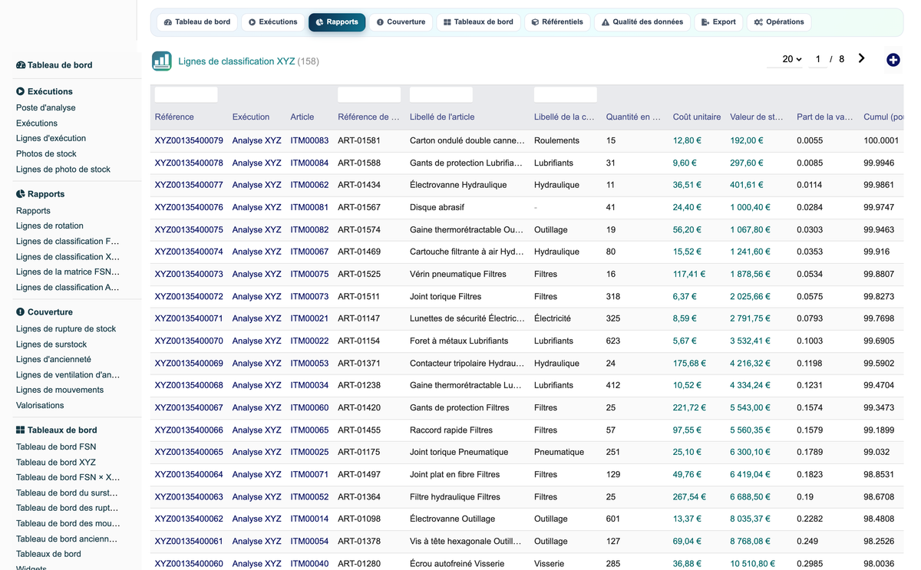Open the Référentiels top tab
Screen dimensions: 921x570
[x=557, y=22]
